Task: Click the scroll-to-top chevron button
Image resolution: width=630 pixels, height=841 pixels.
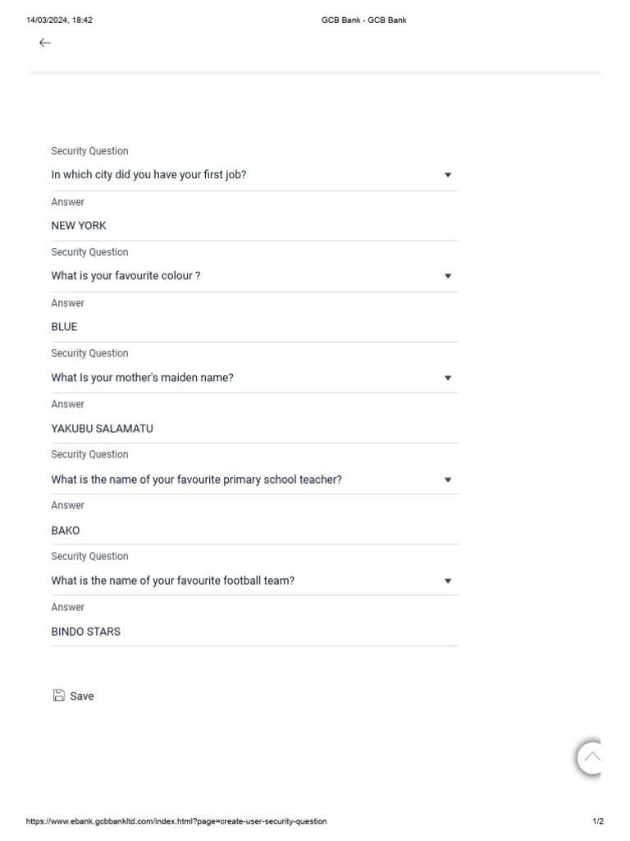Action: (x=591, y=757)
